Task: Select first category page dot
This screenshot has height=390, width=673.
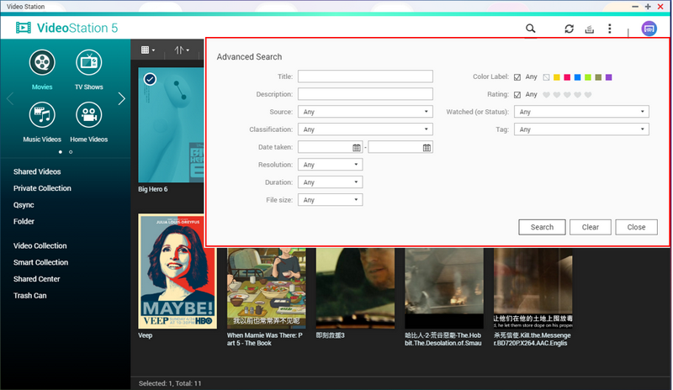Action: [x=60, y=152]
